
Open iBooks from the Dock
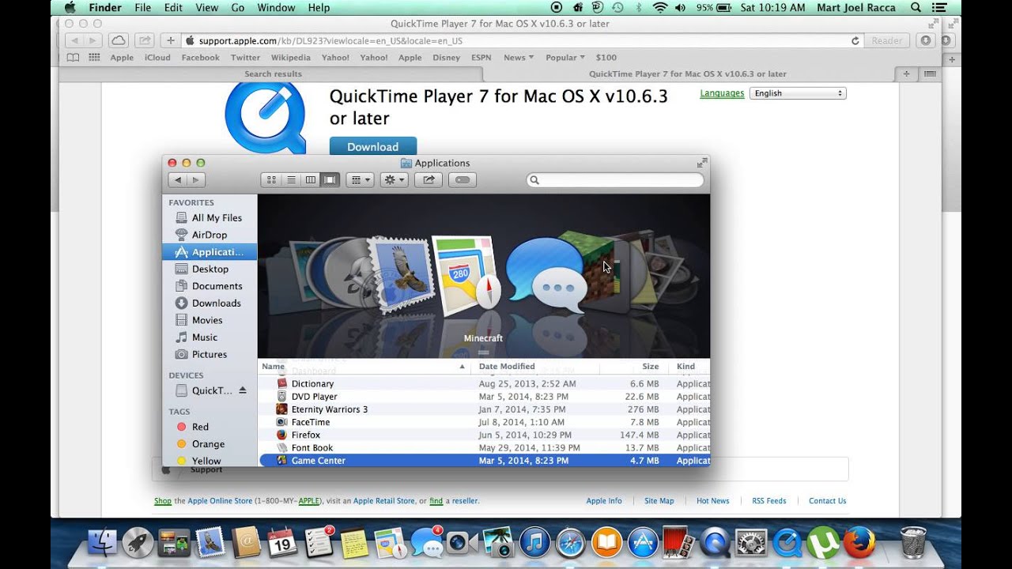606,542
